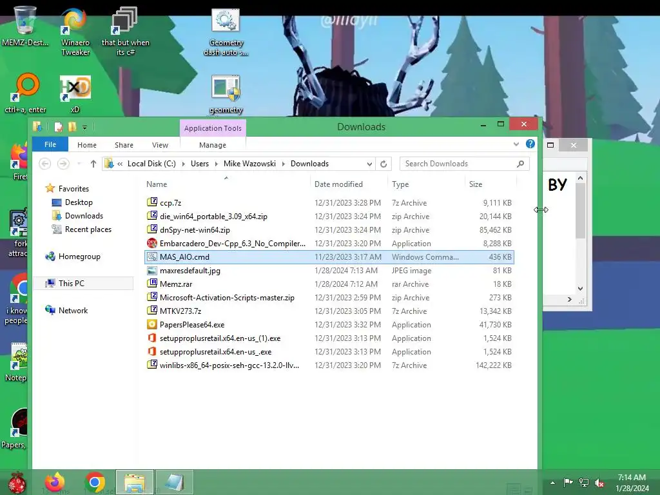Viewport: 660px width, 495px height.
Task: Open the Manage ribbon tab
Action: 213,145
